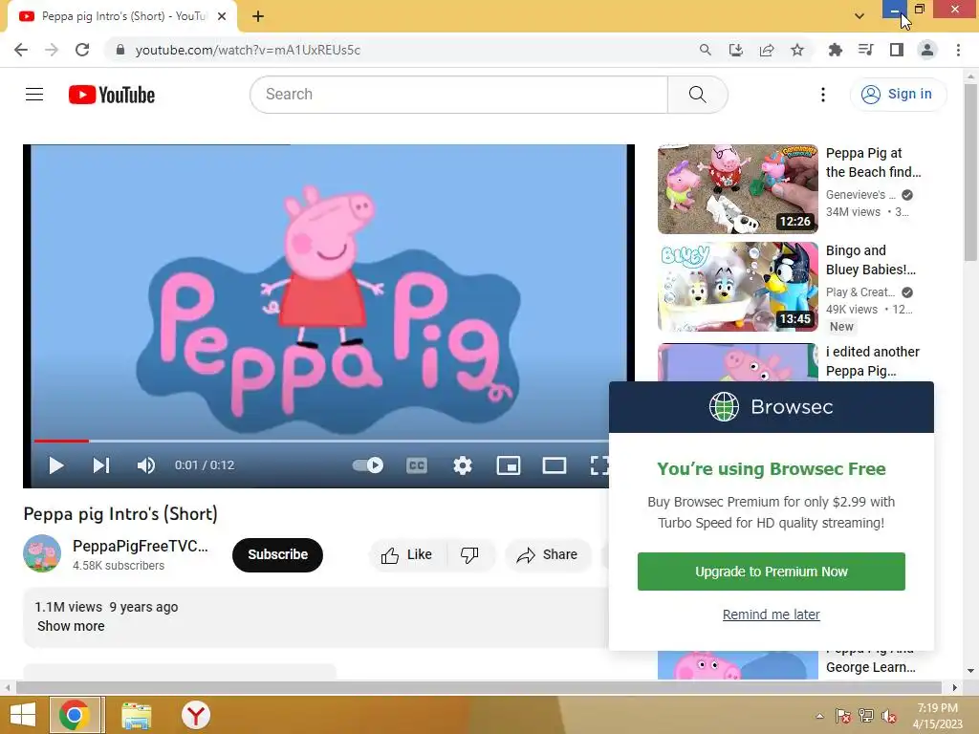Open George Learn video title

pos(871,666)
